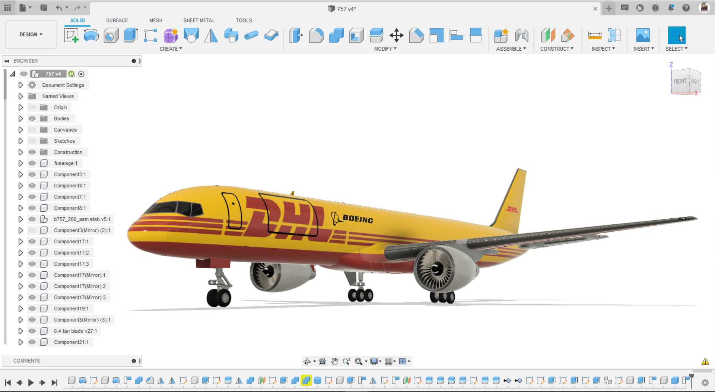Pick the Combine tool

336,35
